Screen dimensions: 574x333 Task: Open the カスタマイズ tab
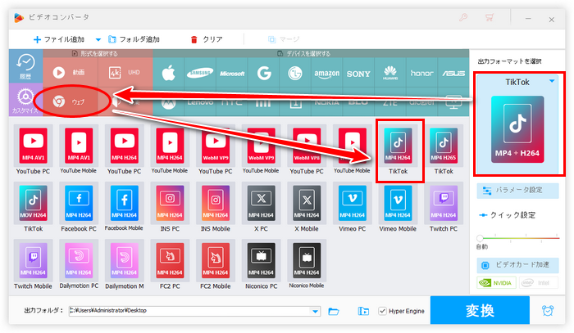point(25,100)
